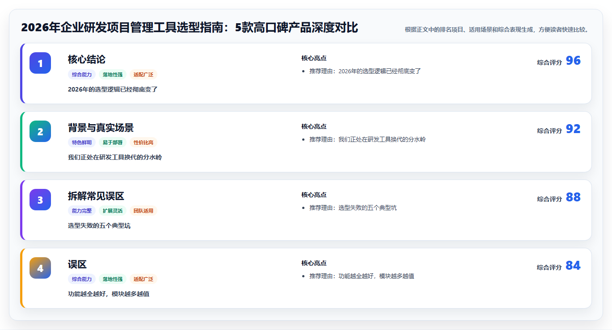Image resolution: width=612 pixels, height=330 pixels.
Task: Click the rank 3 number badge
Action: 40,200
